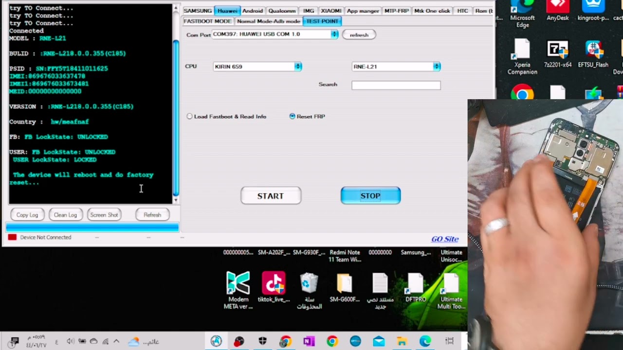
Task: Click in the Search input field
Action: (x=396, y=85)
